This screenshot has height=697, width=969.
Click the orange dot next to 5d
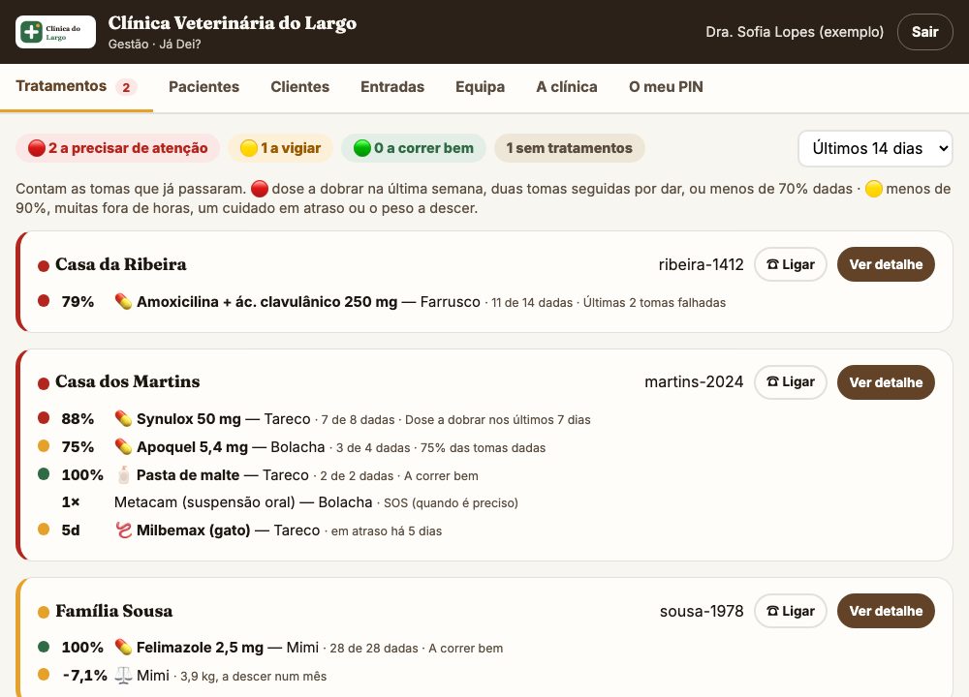tap(44, 530)
